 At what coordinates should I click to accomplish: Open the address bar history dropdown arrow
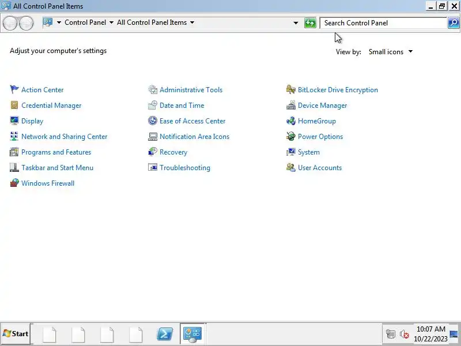pyautogui.click(x=296, y=22)
